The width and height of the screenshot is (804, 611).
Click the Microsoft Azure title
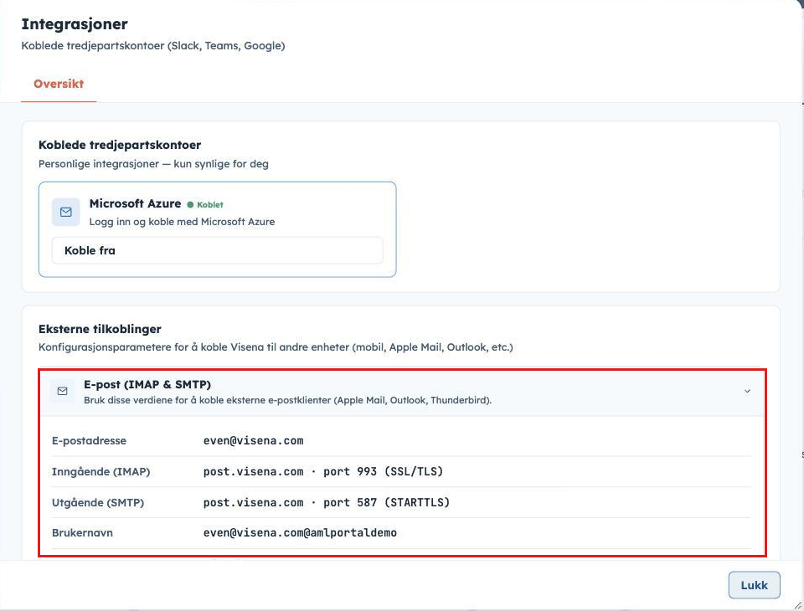136,203
